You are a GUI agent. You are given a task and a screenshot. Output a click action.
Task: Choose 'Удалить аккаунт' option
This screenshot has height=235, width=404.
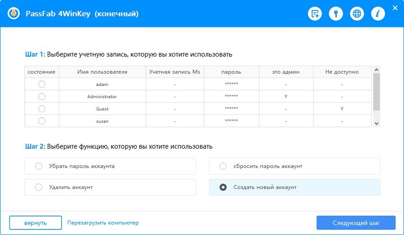click(x=110, y=187)
